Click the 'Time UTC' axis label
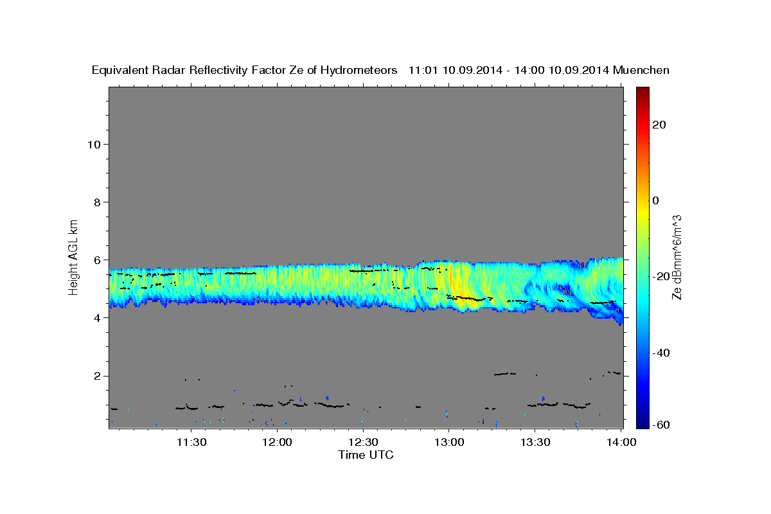771x514 pixels. point(366,455)
